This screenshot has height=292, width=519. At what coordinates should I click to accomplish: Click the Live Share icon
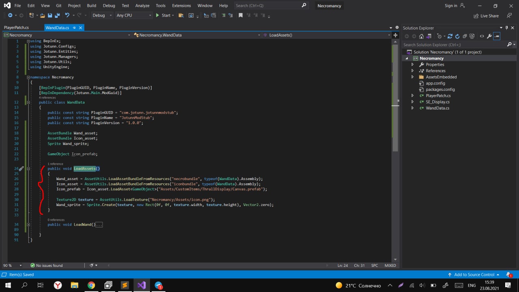[476, 16]
